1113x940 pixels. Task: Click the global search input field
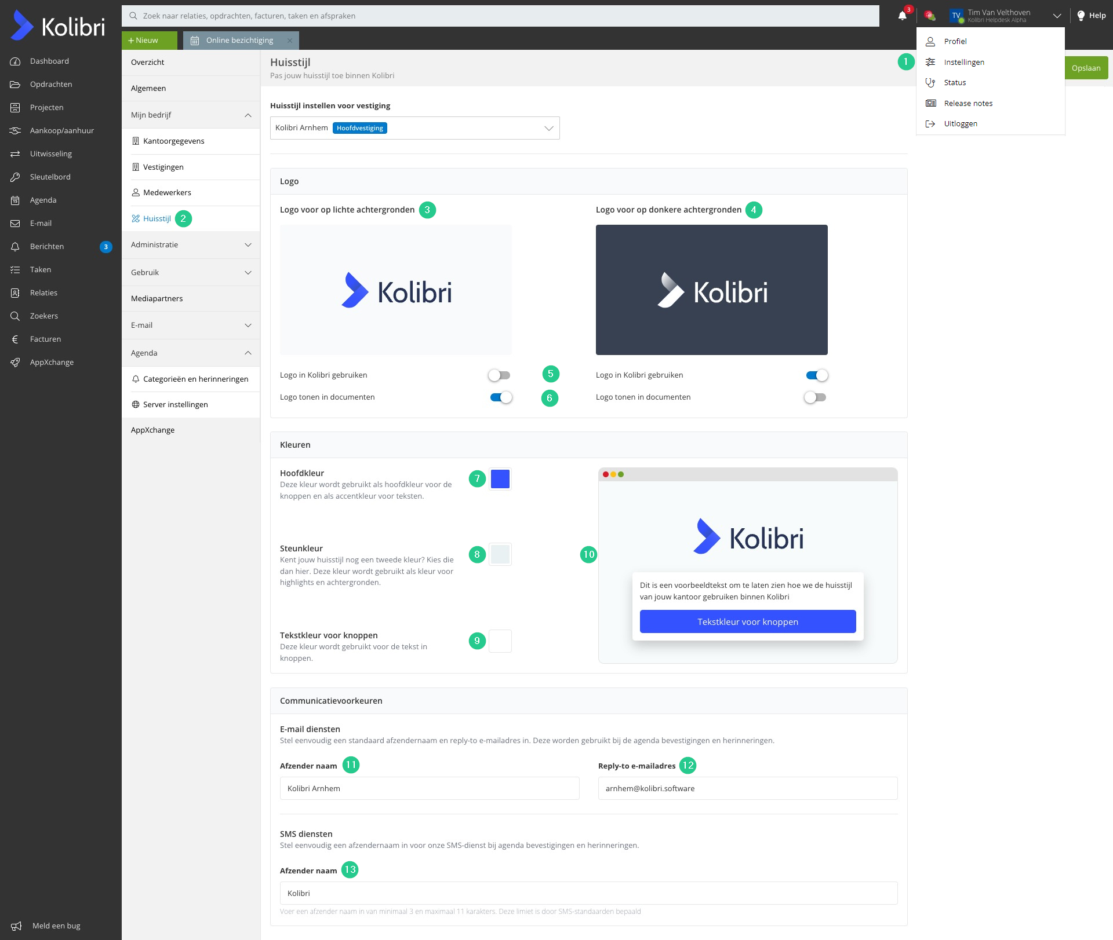500,16
